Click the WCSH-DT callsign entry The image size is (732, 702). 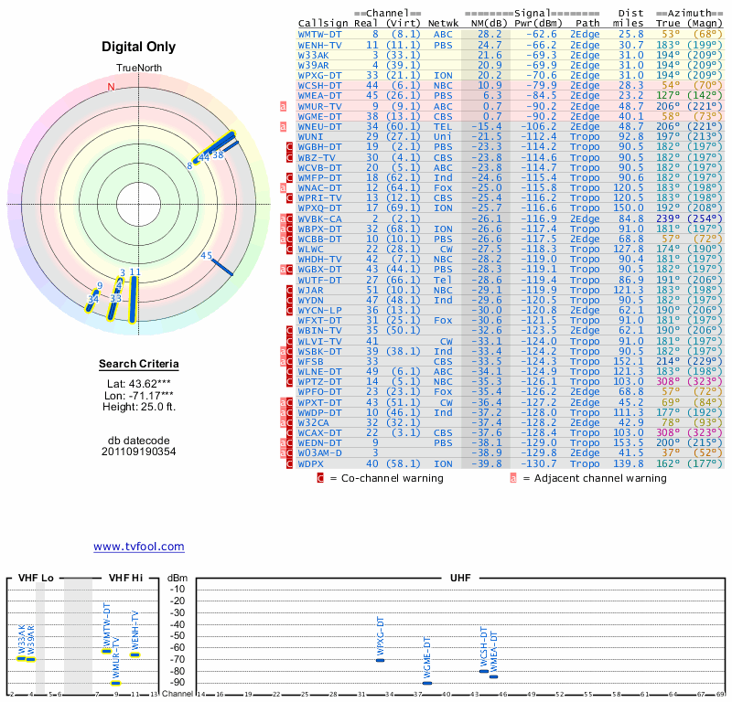[x=320, y=85]
